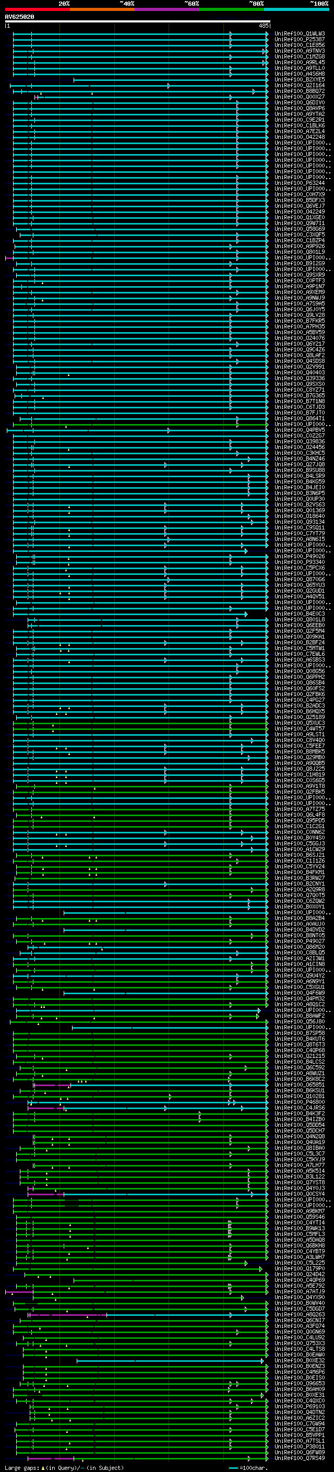Click hit UniRef100_B2XYE5
The width and height of the screenshot is (334, 1472).
pos(300,79)
